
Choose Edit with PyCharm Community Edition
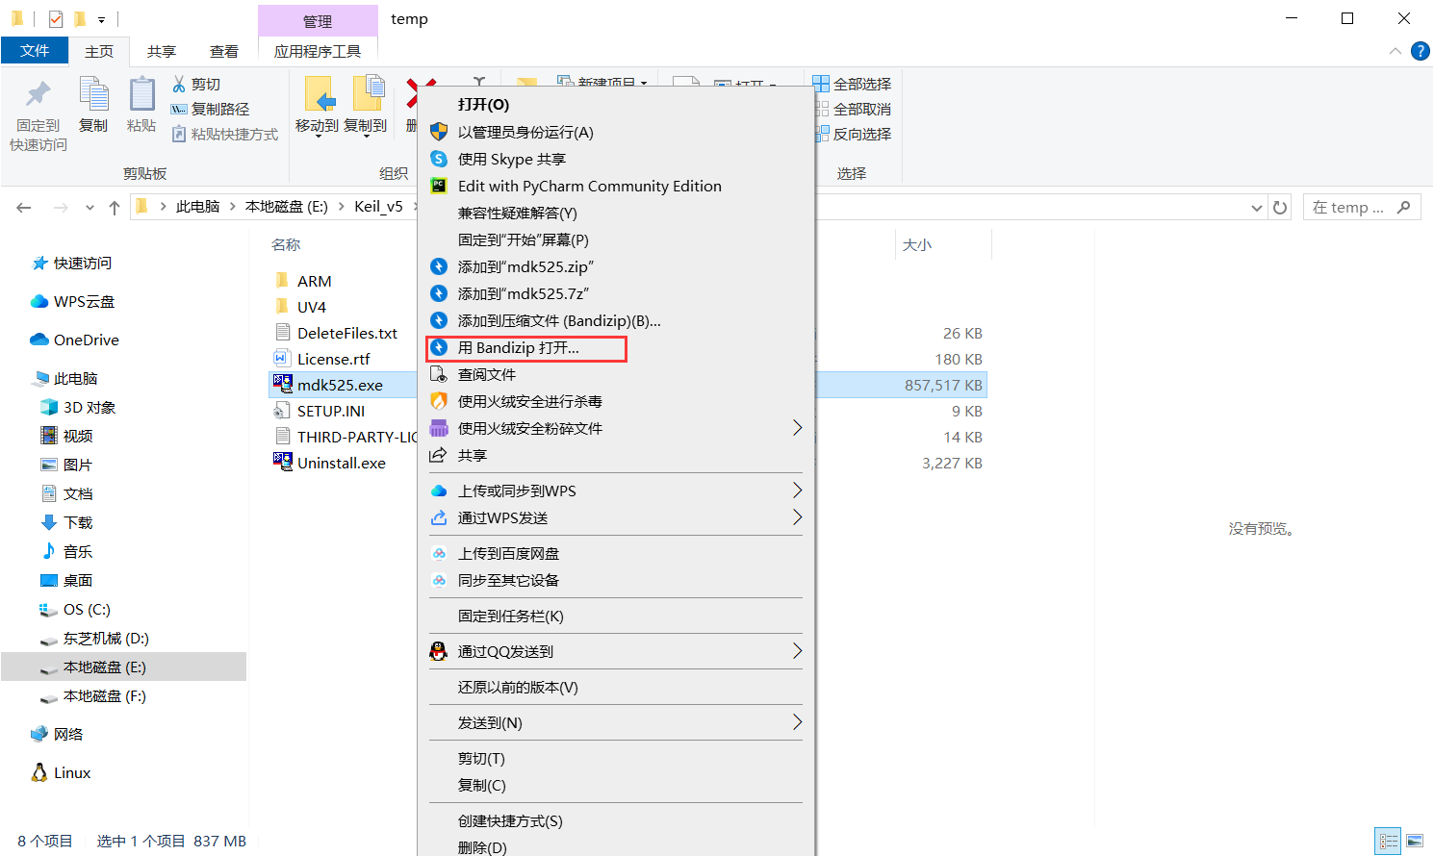pos(616,186)
